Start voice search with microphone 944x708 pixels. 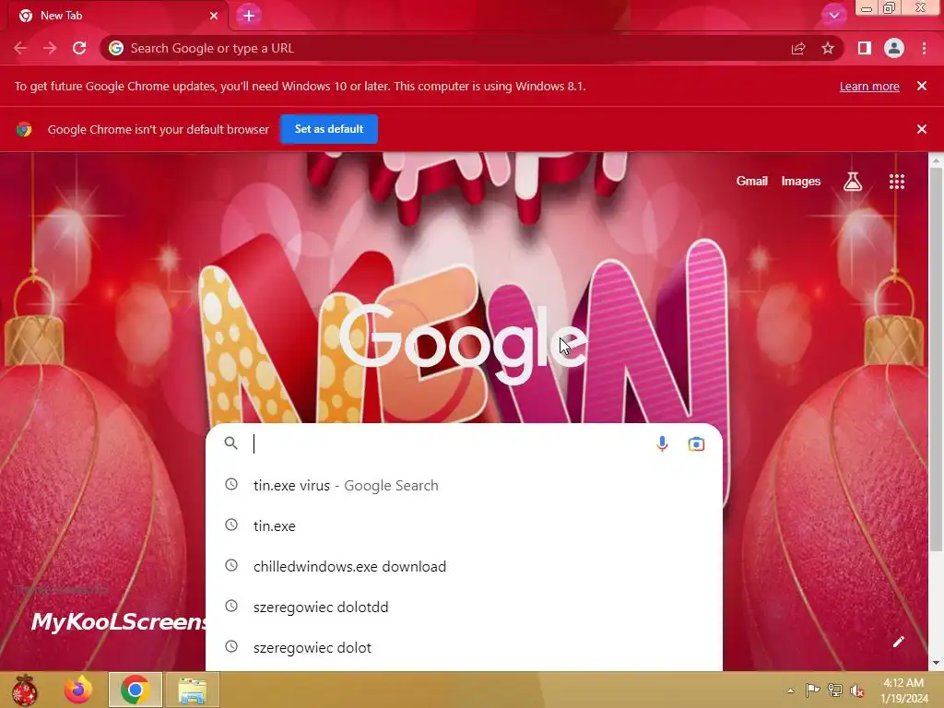pos(662,443)
